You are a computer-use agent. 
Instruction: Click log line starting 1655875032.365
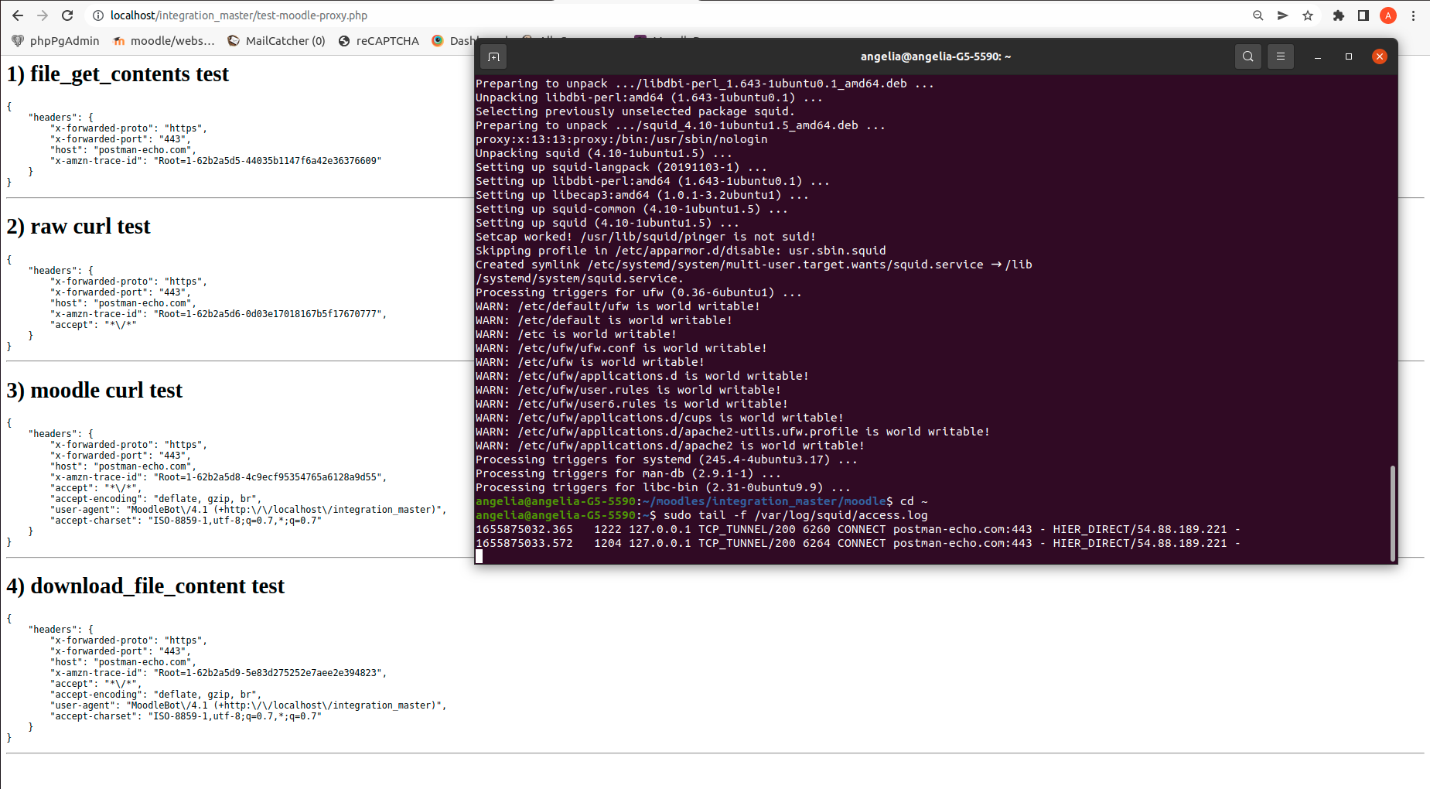[x=858, y=529]
